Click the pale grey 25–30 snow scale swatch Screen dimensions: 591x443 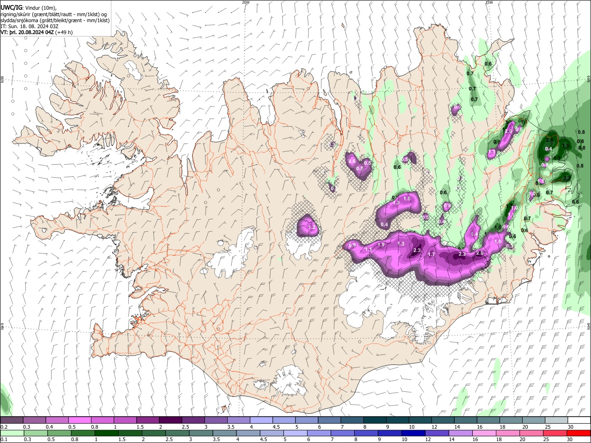click(555, 420)
